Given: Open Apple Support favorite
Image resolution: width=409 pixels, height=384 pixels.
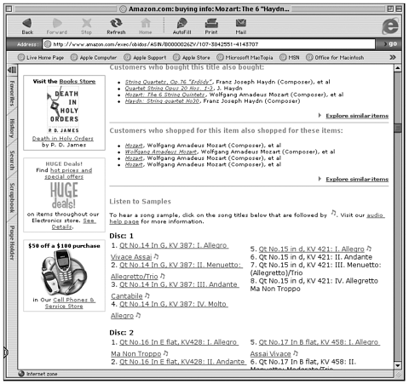Looking at the screenshot, I should tap(145, 58).
